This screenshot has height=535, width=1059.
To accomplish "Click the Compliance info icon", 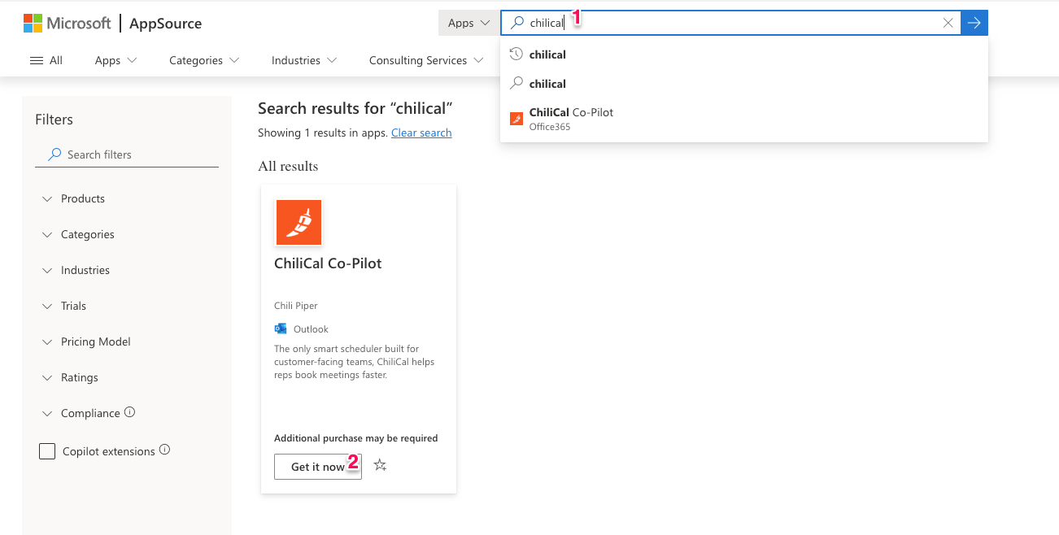I will pyautogui.click(x=130, y=412).
